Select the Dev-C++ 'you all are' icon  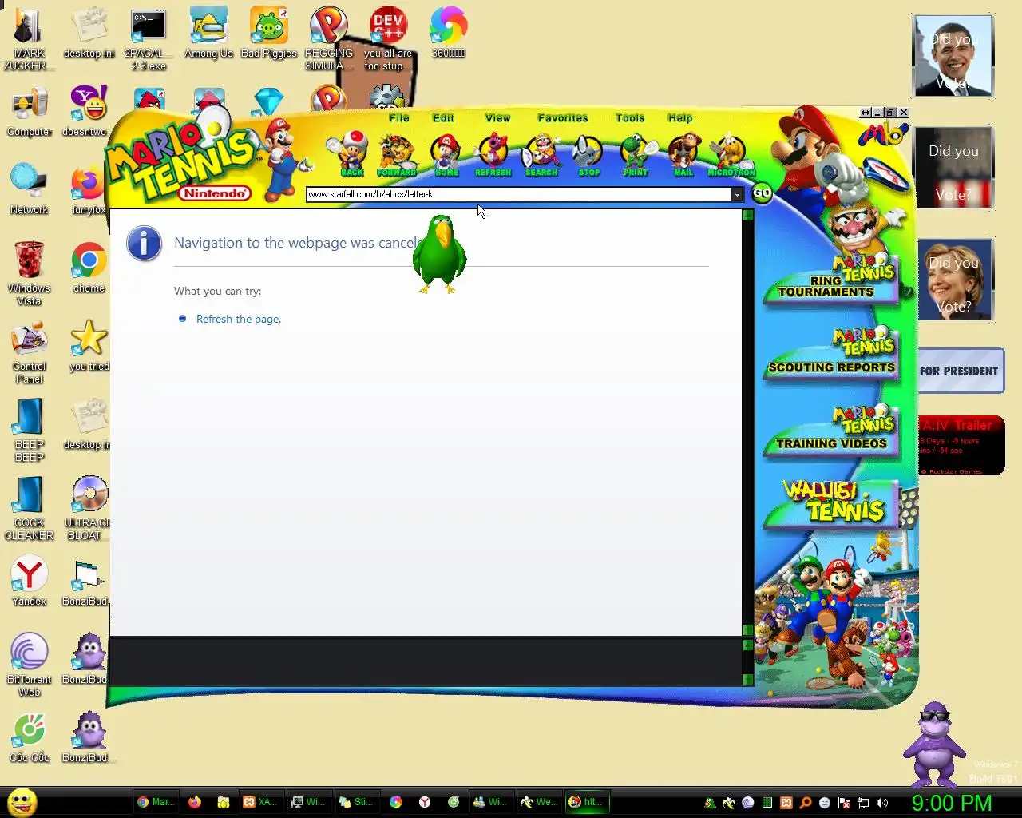388,38
